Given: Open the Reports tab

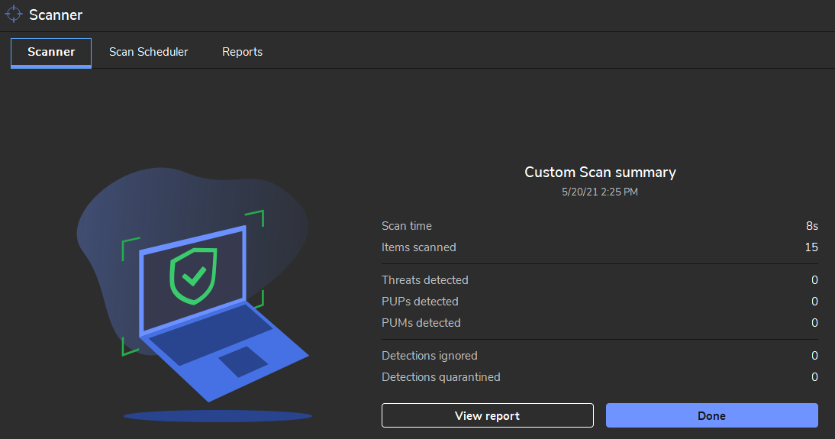Looking at the screenshot, I should 242,52.
